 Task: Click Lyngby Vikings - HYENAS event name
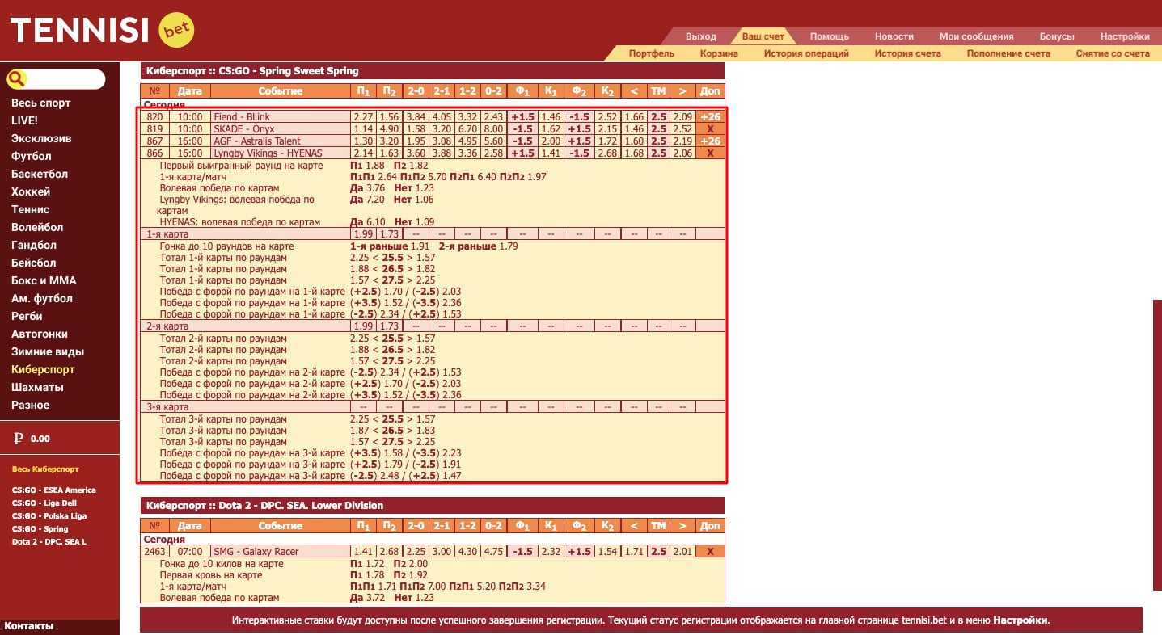pos(268,153)
